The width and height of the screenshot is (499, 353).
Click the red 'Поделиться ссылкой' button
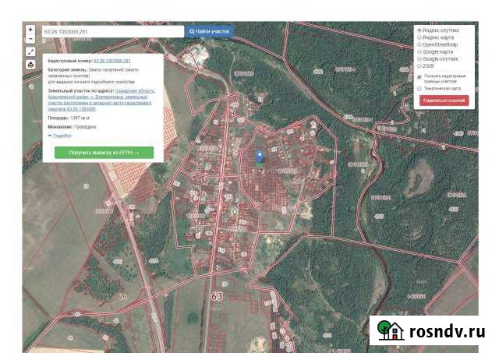[444, 100]
